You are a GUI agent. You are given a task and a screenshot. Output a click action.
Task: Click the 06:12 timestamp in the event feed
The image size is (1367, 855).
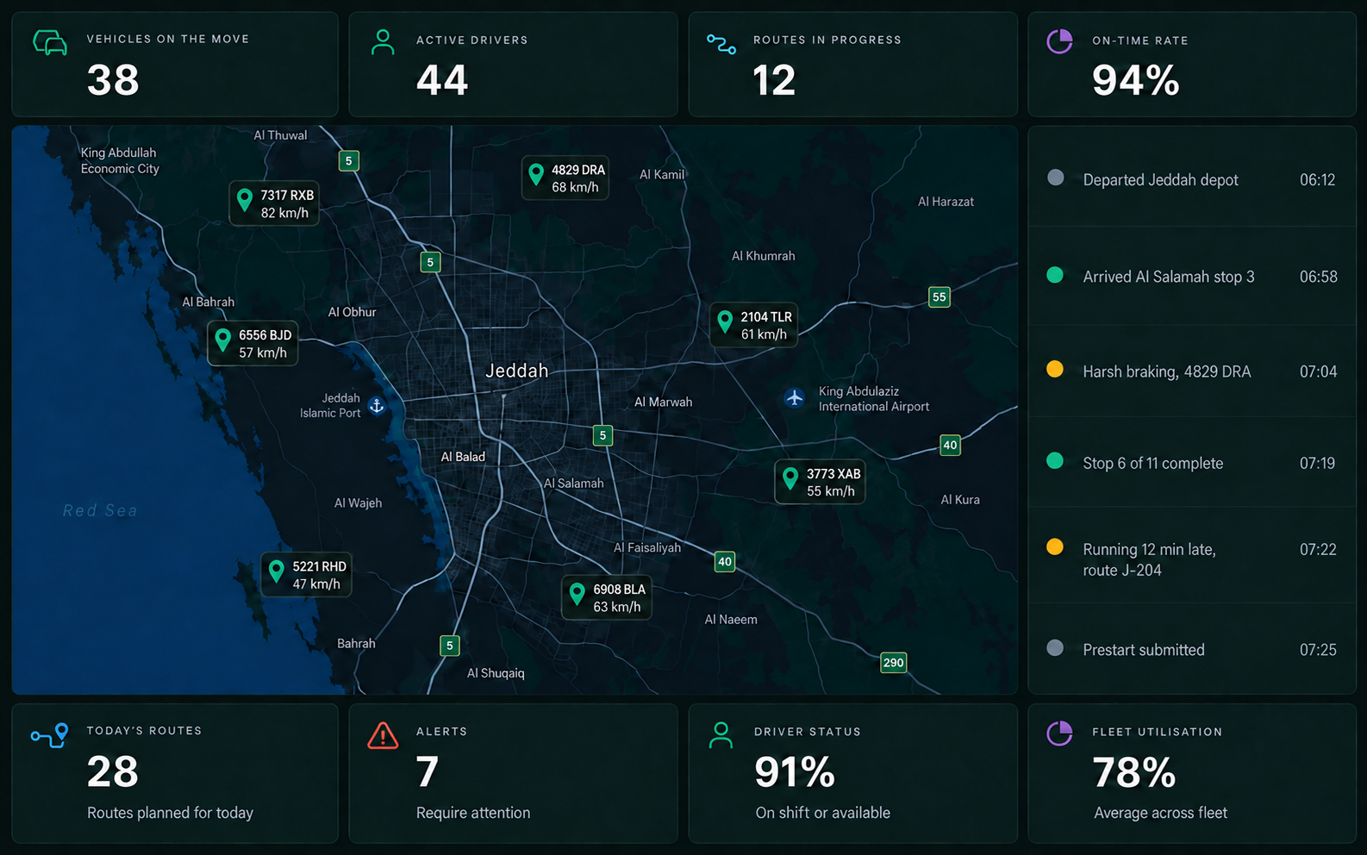pos(1317,180)
